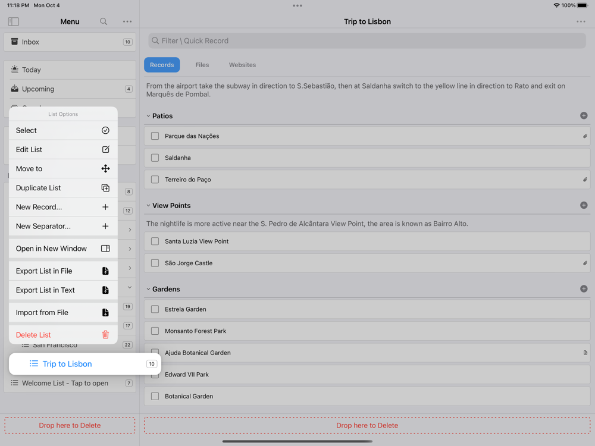Click the multitasking three dots at top
The image size is (595, 446).
297,6
